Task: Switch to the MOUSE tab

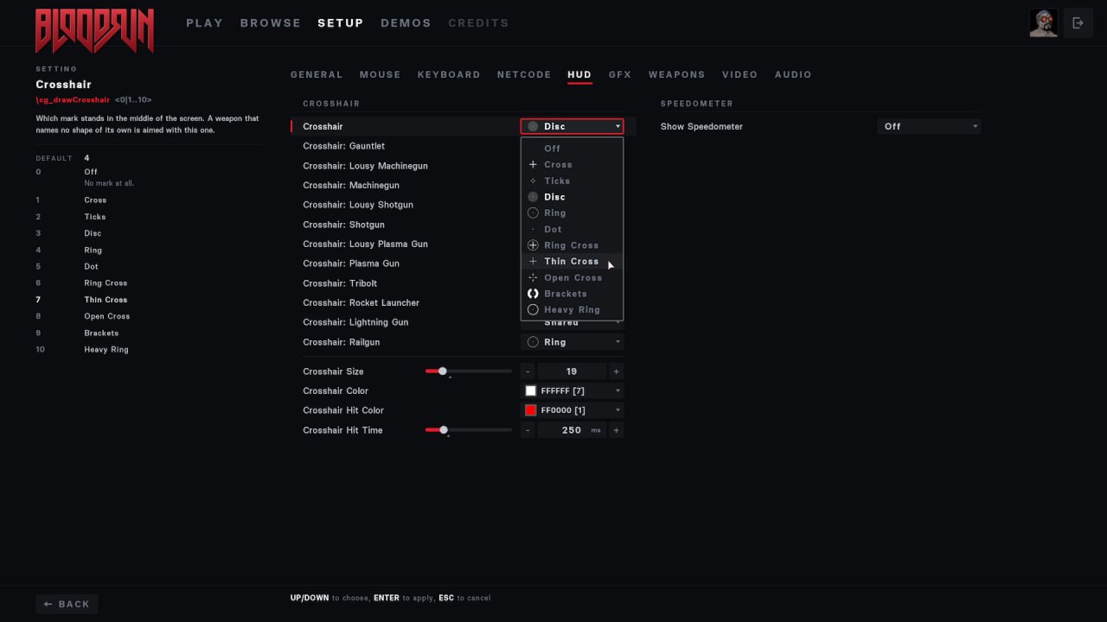Action: pos(381,75)
